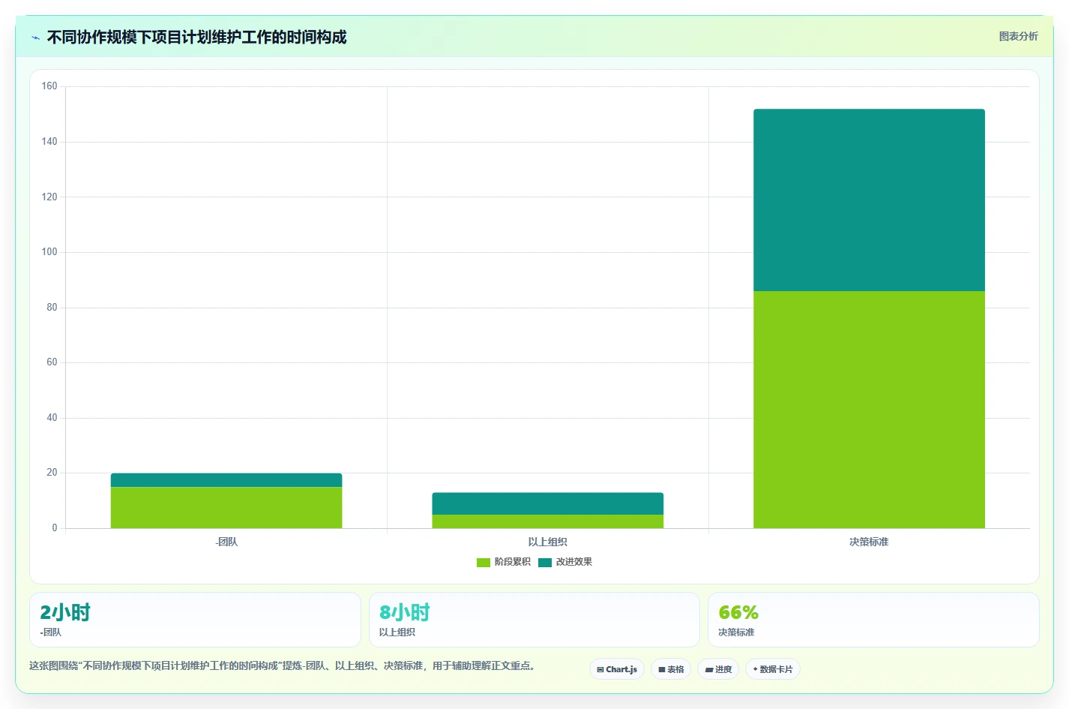
Task: Select the 表格 tag button
Action: pyautogui.click(x=671, y=669)
